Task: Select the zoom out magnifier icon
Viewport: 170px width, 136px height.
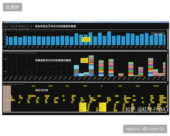Action: pyautogui.click(x=22, y=26)
